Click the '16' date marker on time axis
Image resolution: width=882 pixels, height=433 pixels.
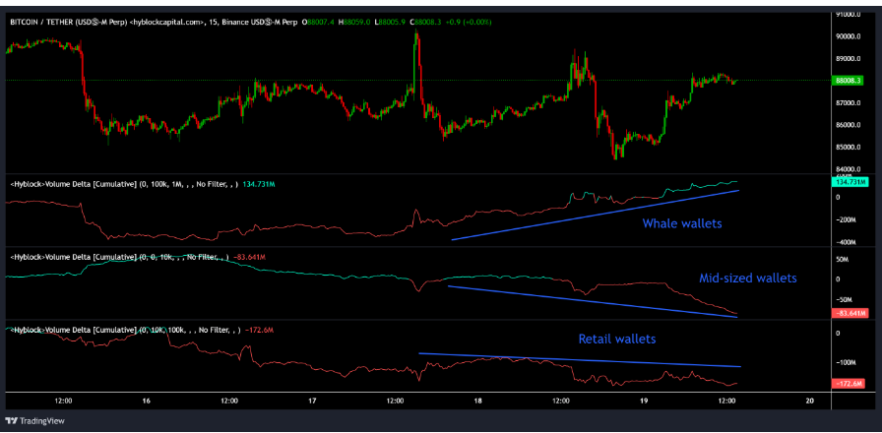(146, 402)
